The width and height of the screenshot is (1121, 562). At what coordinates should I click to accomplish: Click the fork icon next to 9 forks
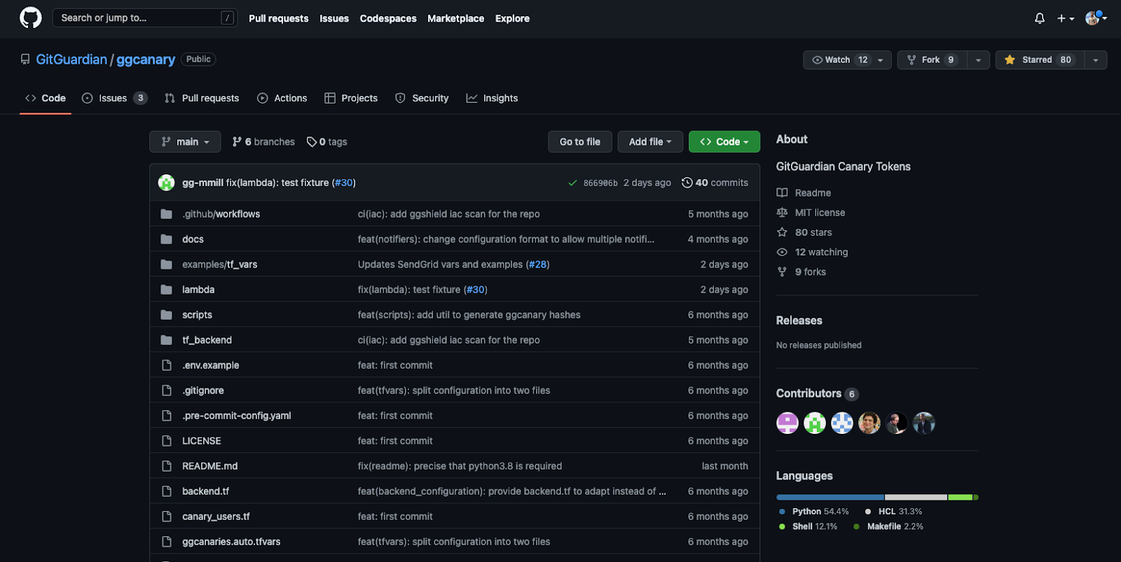(782, 272)
